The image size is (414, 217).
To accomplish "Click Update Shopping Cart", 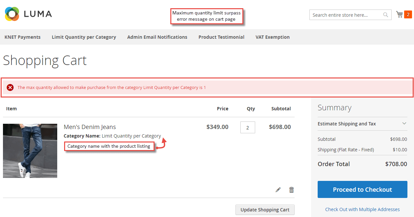I will (265, 209).
